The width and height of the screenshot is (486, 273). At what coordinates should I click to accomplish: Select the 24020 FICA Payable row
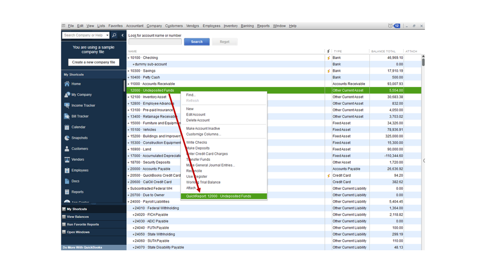click(x=274, y=215)
